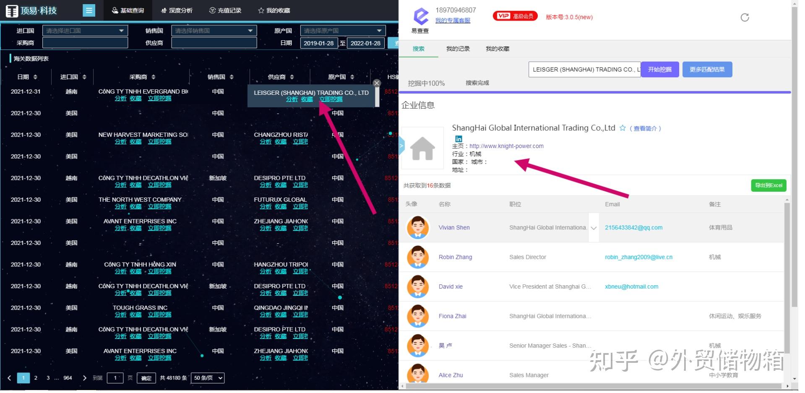Open 我的收藏 in top navigation

[274, 10]
